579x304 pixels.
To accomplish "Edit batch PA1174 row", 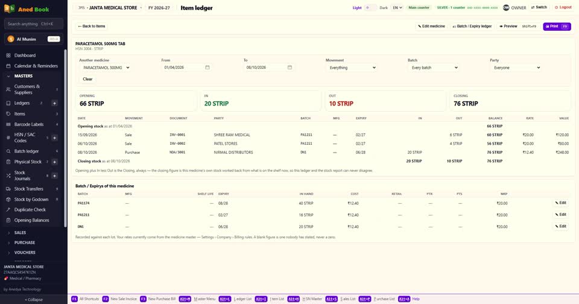I will tap(560, 203).
